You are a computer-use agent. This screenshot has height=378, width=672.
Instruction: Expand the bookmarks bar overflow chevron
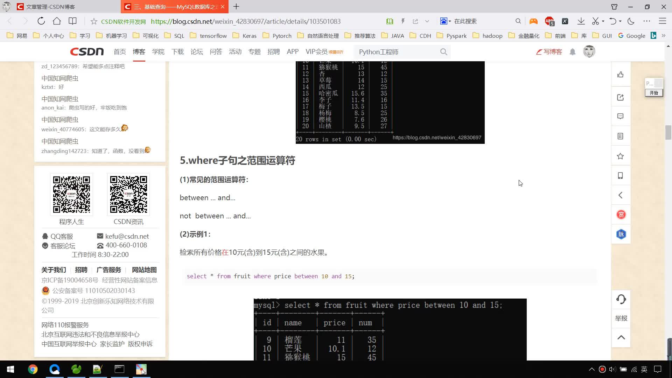(663, 36)
